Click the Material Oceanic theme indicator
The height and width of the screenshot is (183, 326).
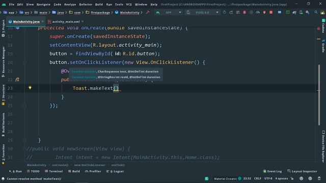point(228,178)
